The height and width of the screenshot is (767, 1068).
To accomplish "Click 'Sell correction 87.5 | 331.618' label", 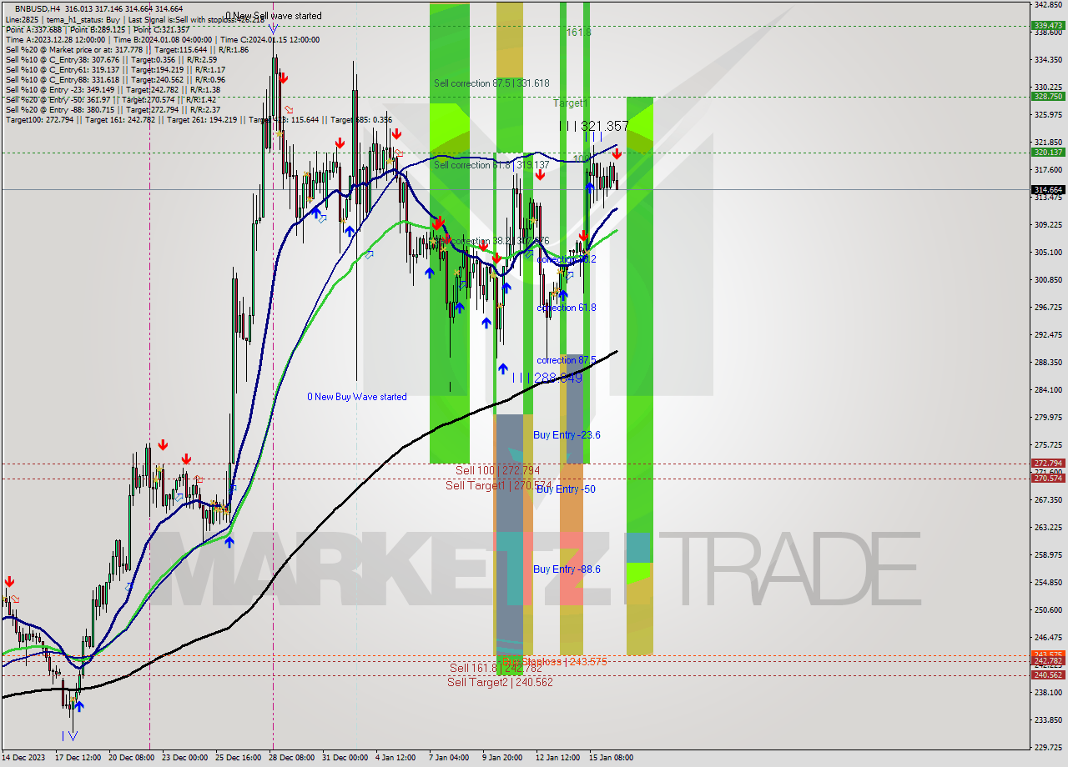I will [x=491, y=83].
